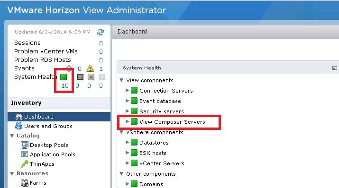Click the green System Health count of 10
Image resolution: width=339 pixels, height=188 pixels.
[x=65, y=85]
